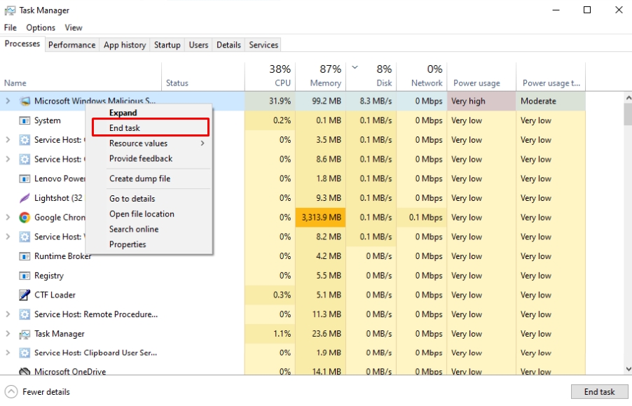Click the Task Manager title bar icon
This screenshot has height=406, width=632.
coord(10,10)
